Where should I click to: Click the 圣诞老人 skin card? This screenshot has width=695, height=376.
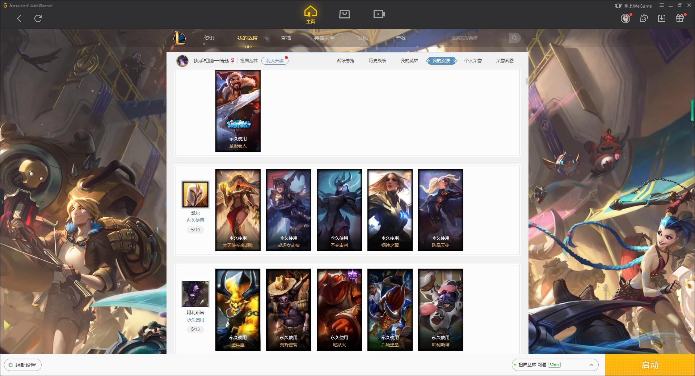tap(238, 111)
